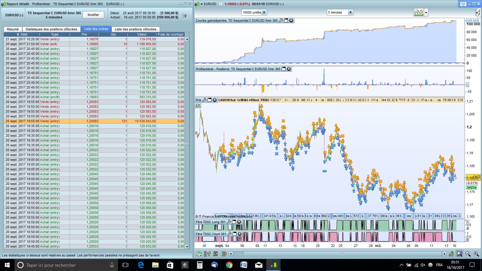The width and height of the screenshot is (482, 271).
Task: Click the chart horizontal scrollbar thumb
Action: tap(343, 254)
